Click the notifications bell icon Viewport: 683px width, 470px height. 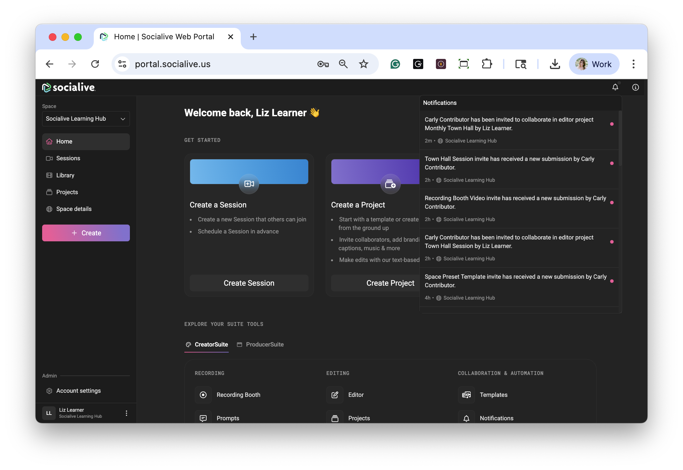[615, 87]
